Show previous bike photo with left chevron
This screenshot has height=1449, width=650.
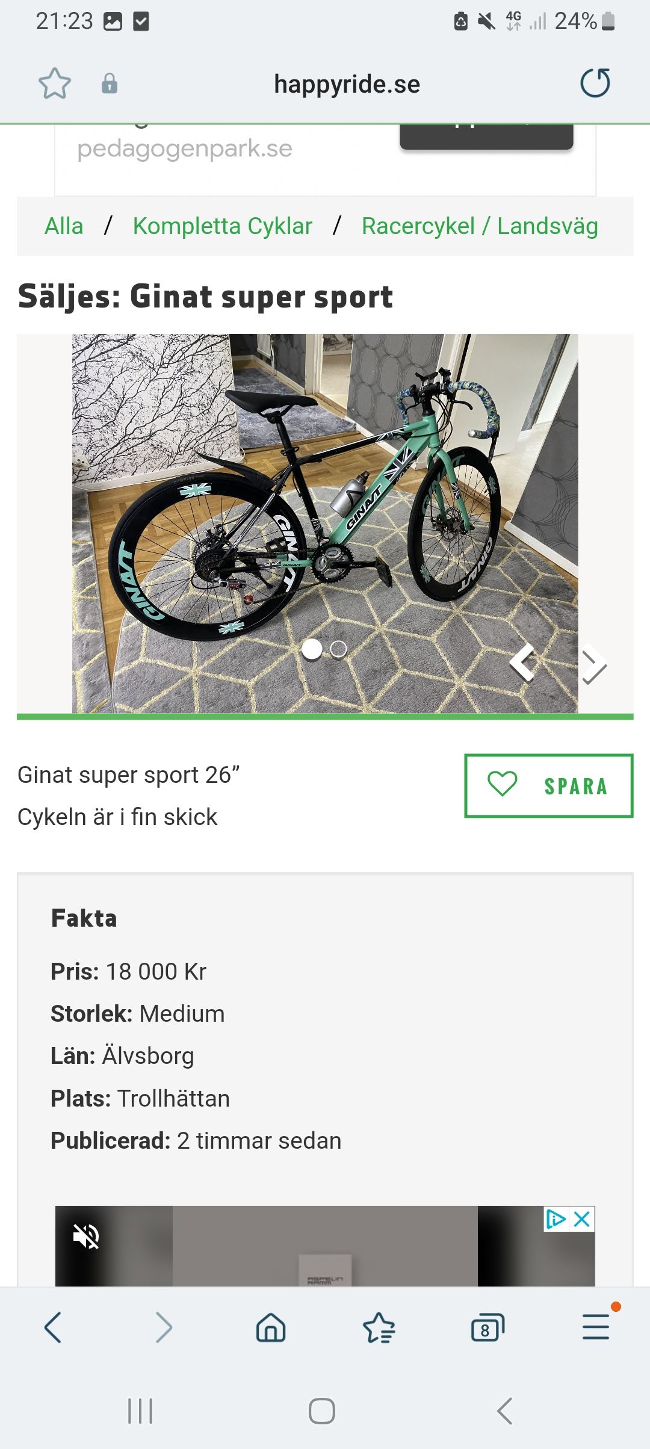(x=522, y=662)
